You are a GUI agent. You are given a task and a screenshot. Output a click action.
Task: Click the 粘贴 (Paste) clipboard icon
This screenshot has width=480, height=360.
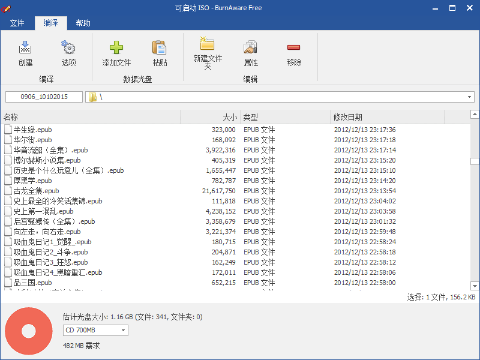160,48
